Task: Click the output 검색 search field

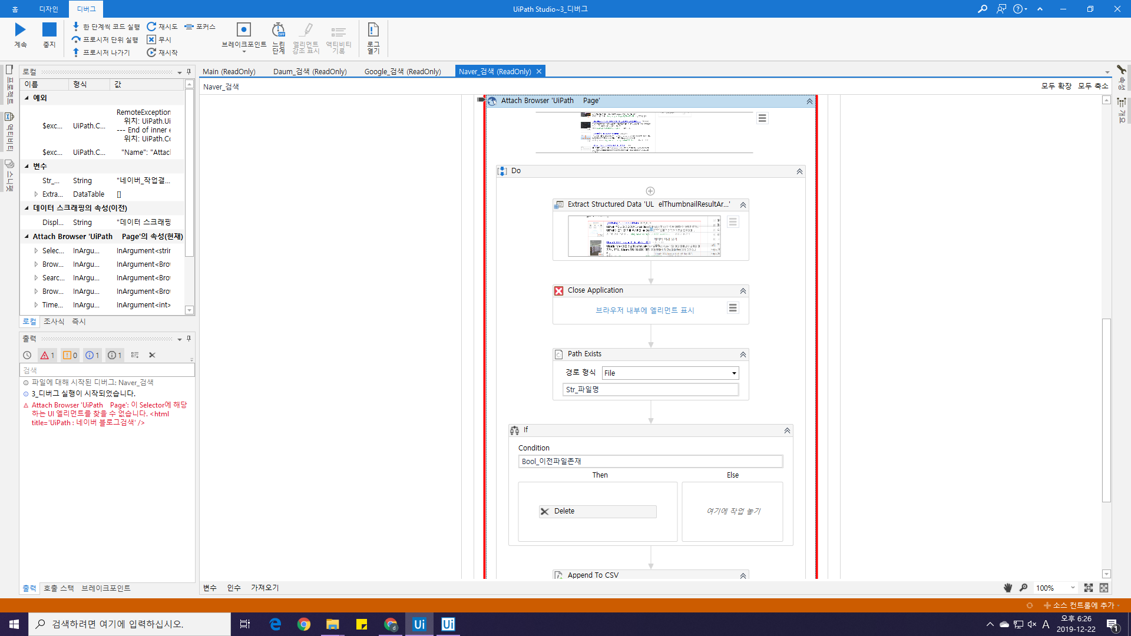Action: (x=106, y=370)
